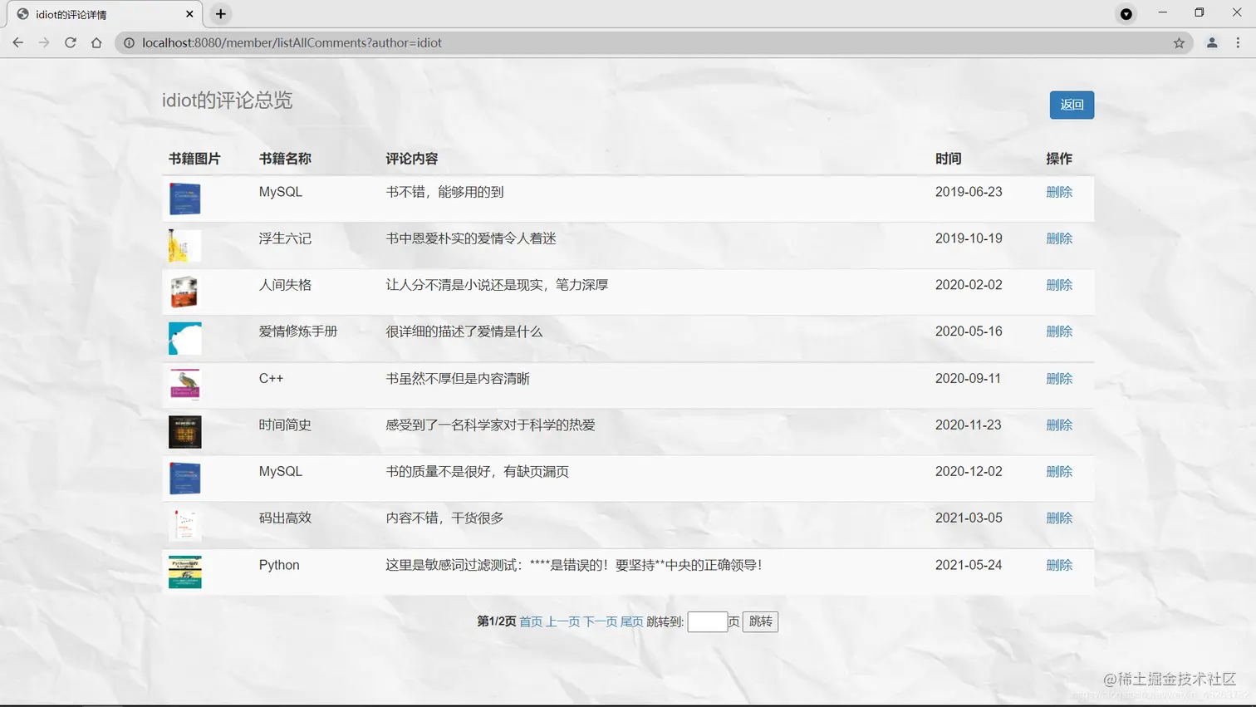Viewport: 1256px width, 707px height.
Task: Click the 返回 button
Action: coord(1071,105)
